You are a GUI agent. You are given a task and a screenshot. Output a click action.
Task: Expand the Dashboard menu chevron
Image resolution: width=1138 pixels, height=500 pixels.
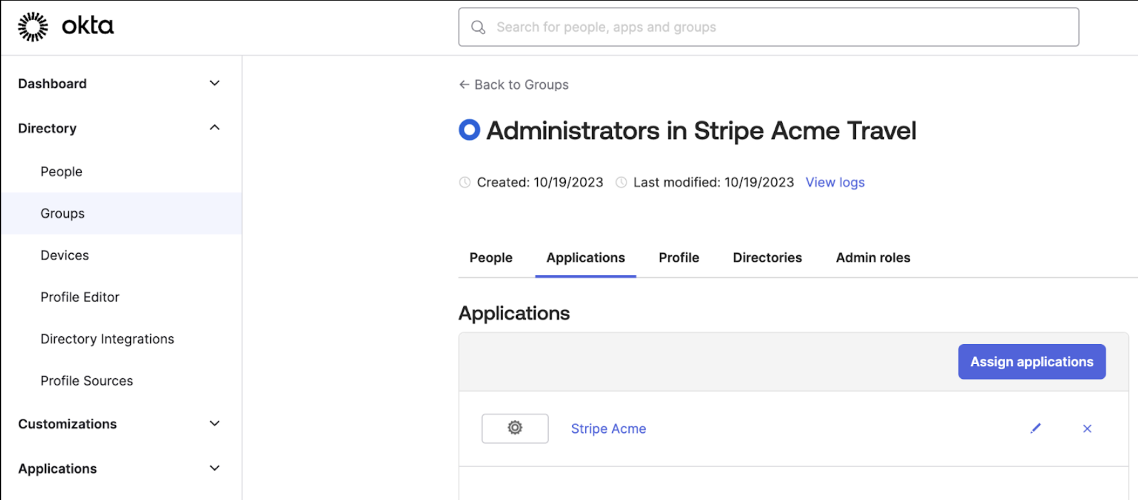pos(215,83)
